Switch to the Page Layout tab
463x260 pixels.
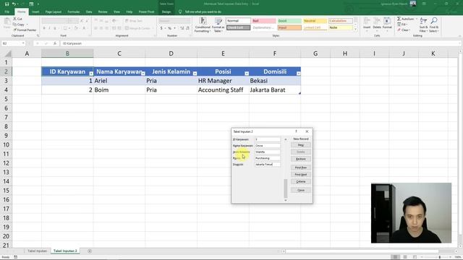tap(53, 12)
